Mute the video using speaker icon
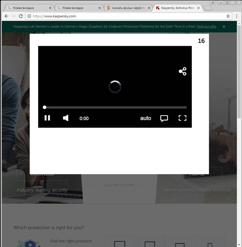The width and height of the screenshot is (242, 247). click(x=66, y=118)
